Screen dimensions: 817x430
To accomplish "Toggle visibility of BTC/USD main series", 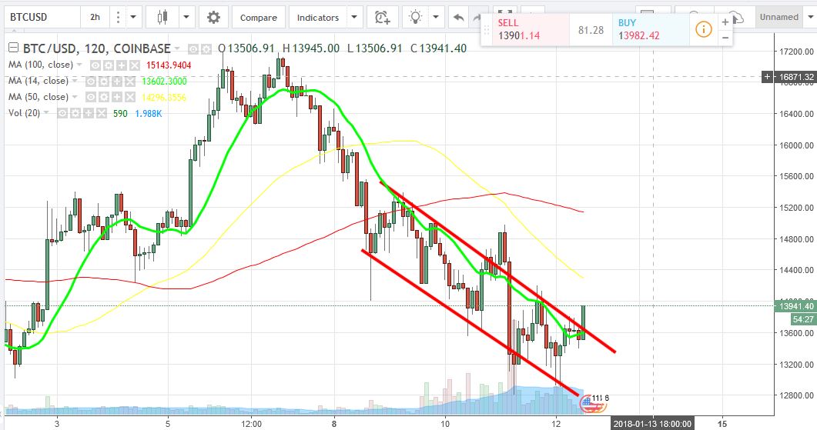I will tap(193, 49).
